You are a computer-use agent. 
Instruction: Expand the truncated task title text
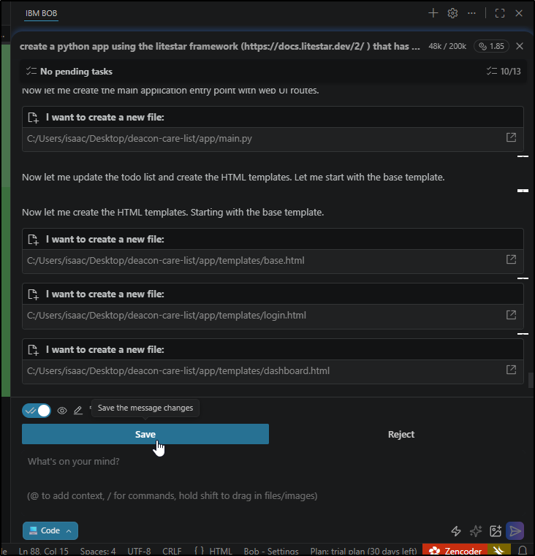pos(219,46)
